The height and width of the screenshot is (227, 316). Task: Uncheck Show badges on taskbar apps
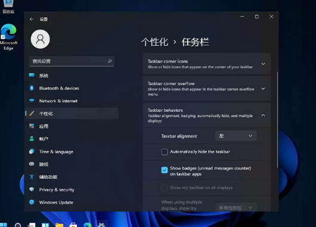click(x=164, y=170)
